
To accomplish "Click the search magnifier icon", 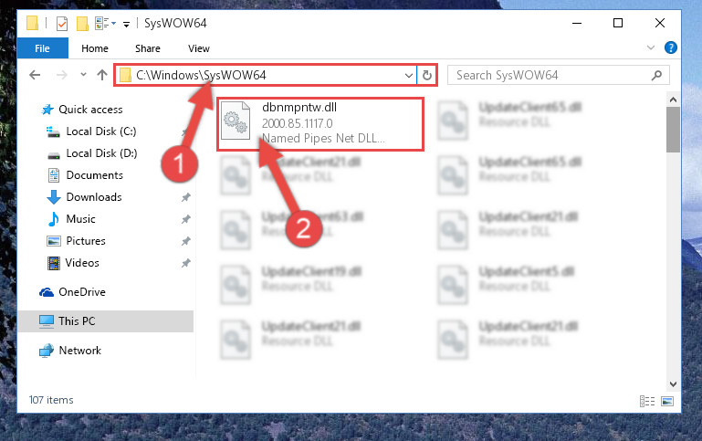I will point(656,75).
